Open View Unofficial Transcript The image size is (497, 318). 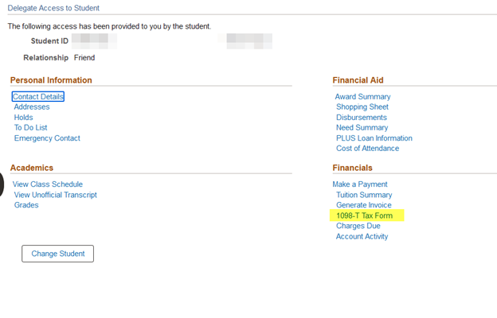56,195
